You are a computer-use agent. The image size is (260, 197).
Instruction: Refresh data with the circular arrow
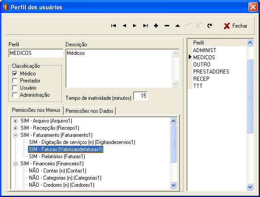point(210,26)
